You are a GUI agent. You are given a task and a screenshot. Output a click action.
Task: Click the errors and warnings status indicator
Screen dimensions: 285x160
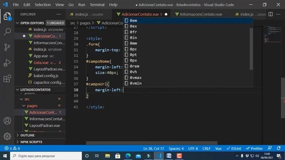(12, 148)
